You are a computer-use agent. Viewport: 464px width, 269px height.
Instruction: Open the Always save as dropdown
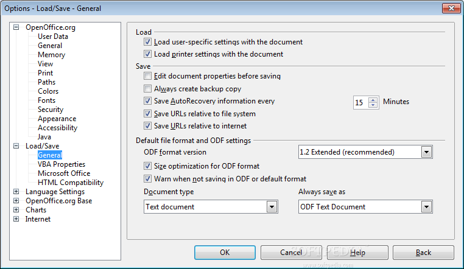(426, 207)
